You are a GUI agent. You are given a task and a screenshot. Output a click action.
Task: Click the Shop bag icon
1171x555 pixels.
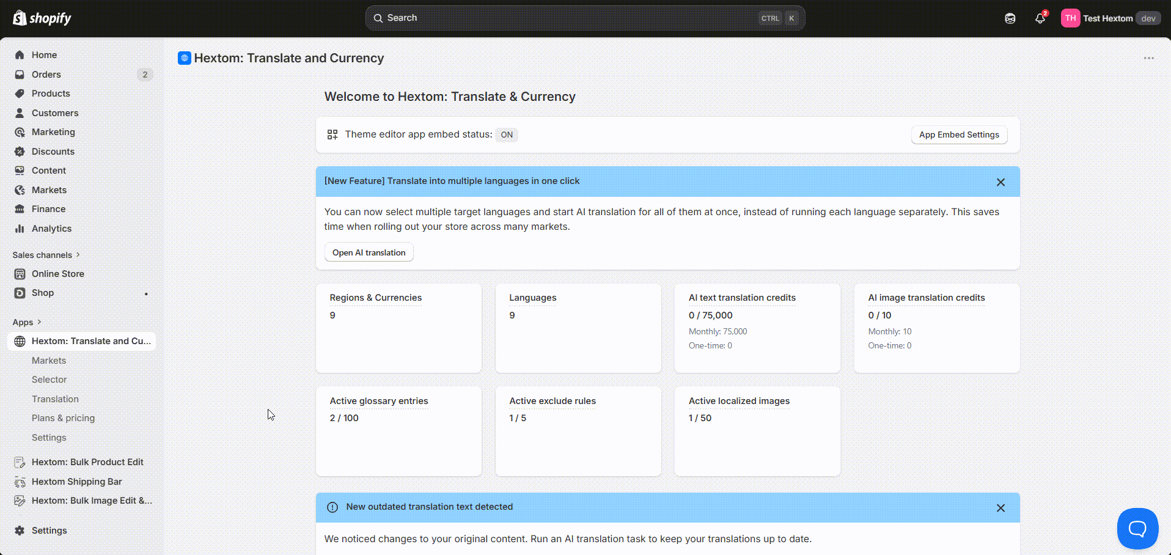(x=20, y=293)
